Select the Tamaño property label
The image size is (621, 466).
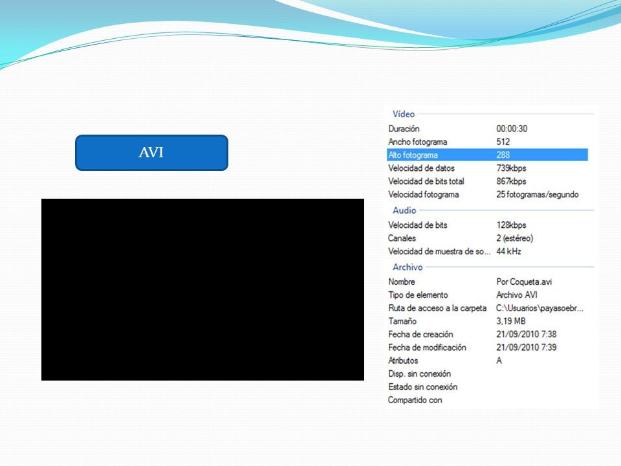click(x=402, y=321)
